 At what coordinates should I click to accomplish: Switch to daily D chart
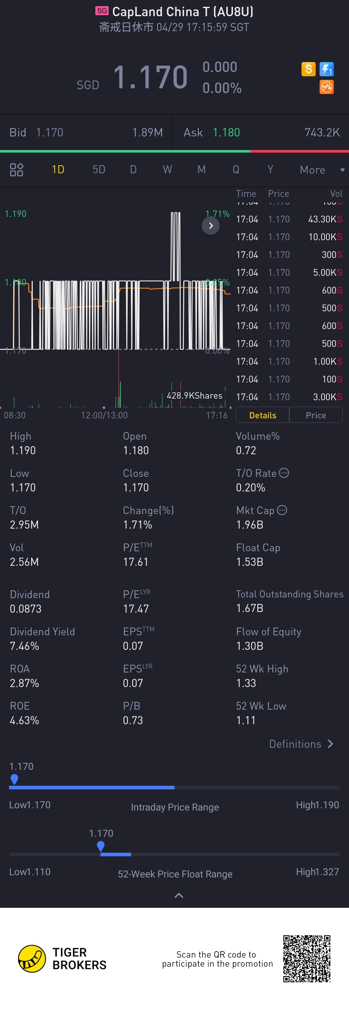pos(133,169)
